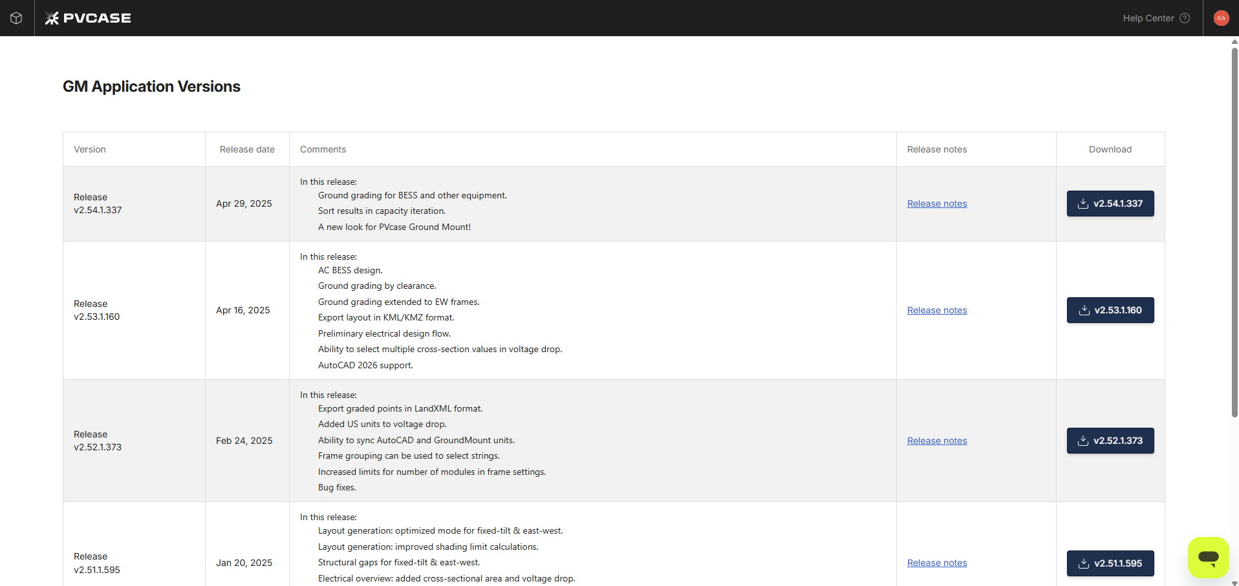Open Release notes for v2.53.1.160
Image resolution: width=1239 pixels, height=586 pixels.
point(937,310)
